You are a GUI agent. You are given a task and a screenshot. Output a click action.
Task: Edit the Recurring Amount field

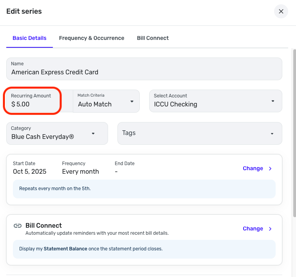click(x=33, y=104)
